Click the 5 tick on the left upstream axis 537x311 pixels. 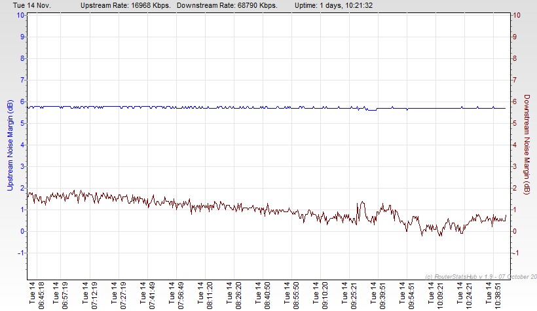[x=22, y=123]
